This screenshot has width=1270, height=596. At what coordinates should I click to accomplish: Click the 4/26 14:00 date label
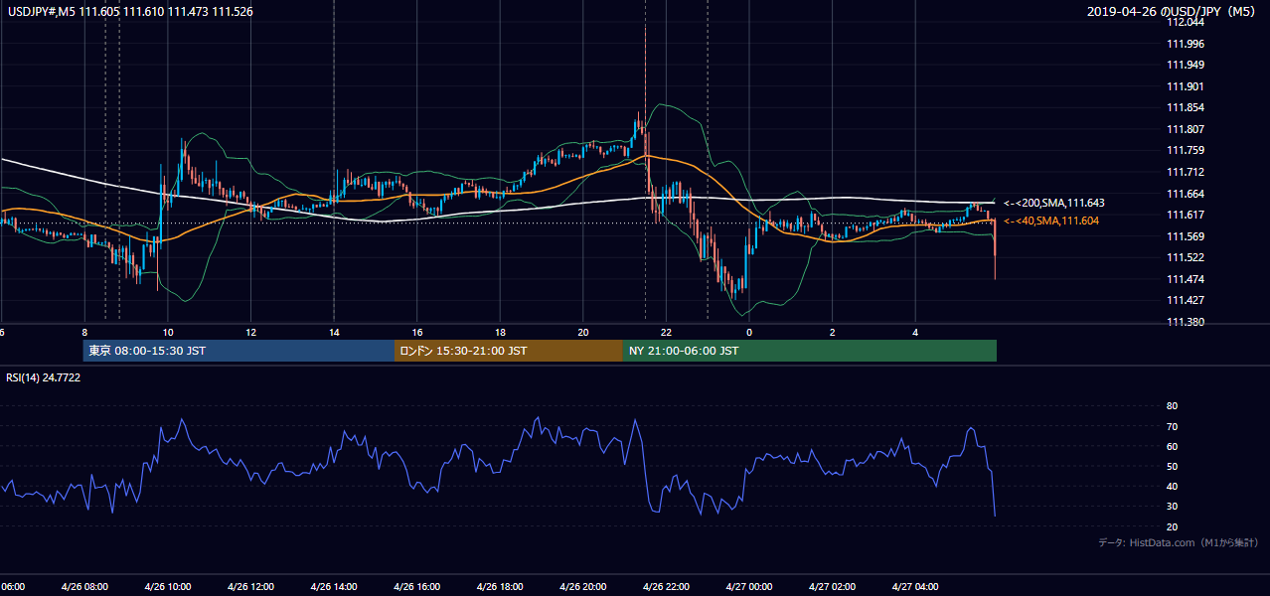tap(333, 587)
